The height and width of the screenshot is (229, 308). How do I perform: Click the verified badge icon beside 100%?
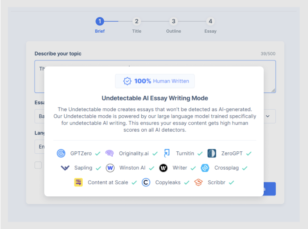click(x=127, y=81)
